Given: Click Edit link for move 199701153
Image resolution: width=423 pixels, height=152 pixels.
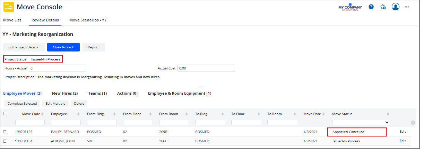Looking at the screenshot, I should 403,132.
